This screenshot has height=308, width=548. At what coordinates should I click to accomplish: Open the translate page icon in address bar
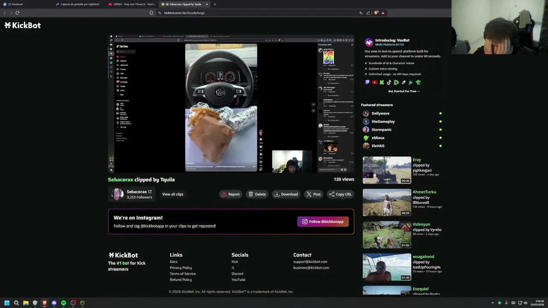click(x=361, y=13)
